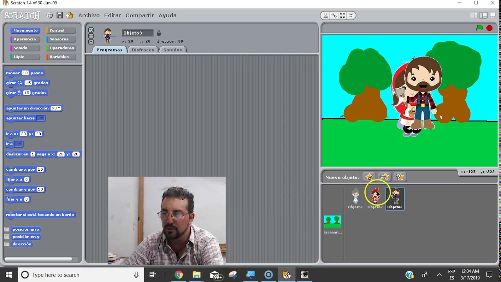Start scripts with the green flag
The height and width of the screenshot is (282, 501).
479,28
